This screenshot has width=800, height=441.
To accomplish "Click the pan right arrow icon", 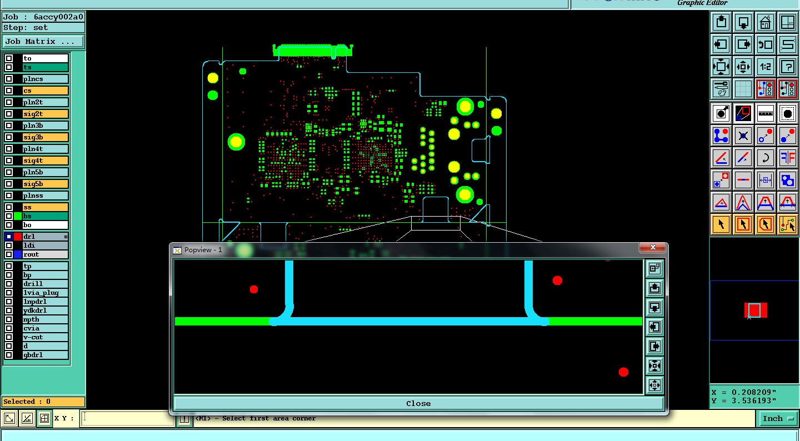I will click(x=743, y=44).
